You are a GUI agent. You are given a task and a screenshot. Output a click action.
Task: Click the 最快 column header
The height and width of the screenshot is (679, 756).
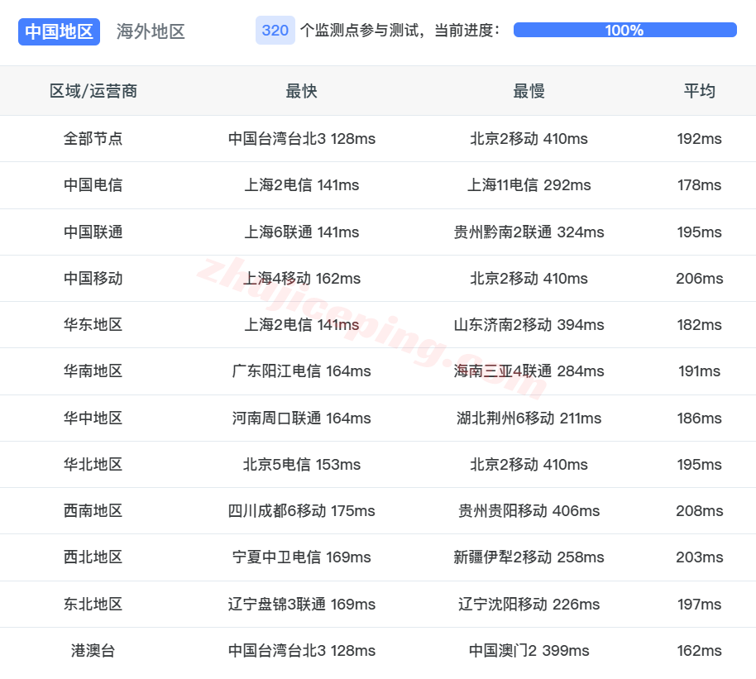(x=301, y=91)
